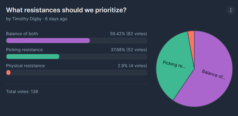Open the Timothy Digby author name
Screen dimensions: 238x116
27,19
